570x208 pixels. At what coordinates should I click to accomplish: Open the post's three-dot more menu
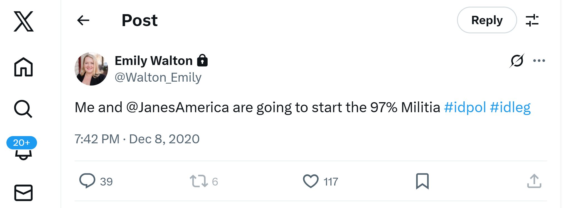click(539, 61)
